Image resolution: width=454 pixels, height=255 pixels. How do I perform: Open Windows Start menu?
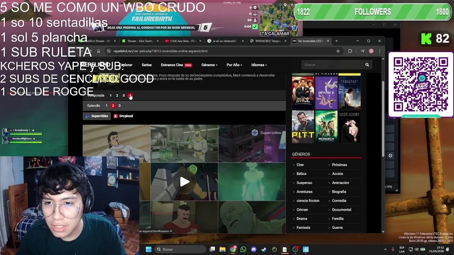click(149, 249)
